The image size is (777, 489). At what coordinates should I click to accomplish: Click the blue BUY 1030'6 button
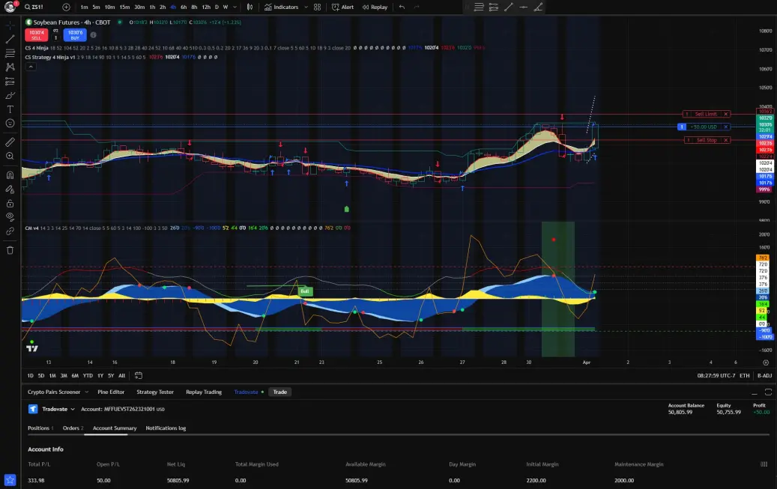pyautogui.click(x=75, y=34)
